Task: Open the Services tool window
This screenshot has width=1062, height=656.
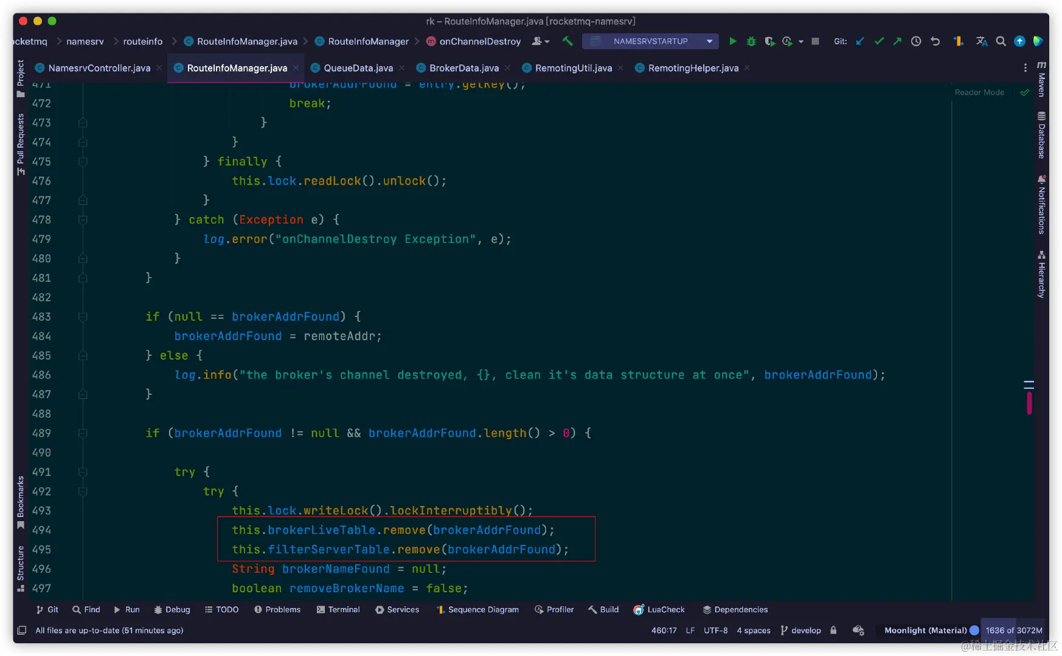Action: coord(397,610)
